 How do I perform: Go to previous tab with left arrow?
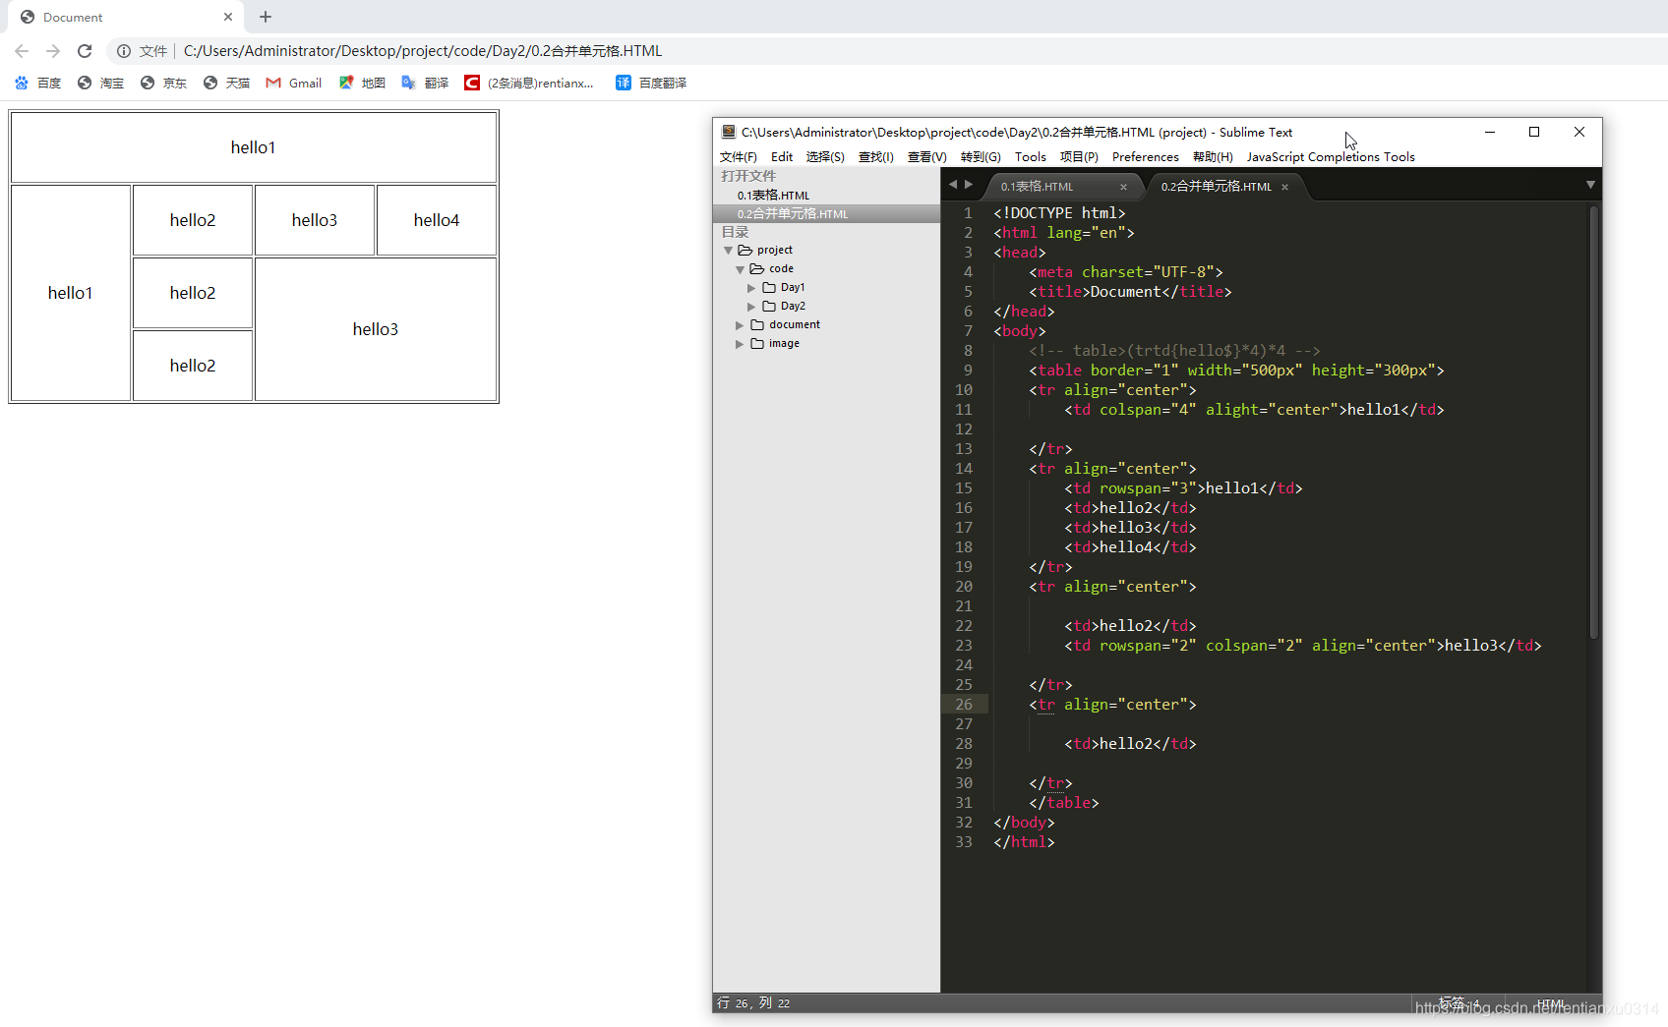(x=952, y=185)
